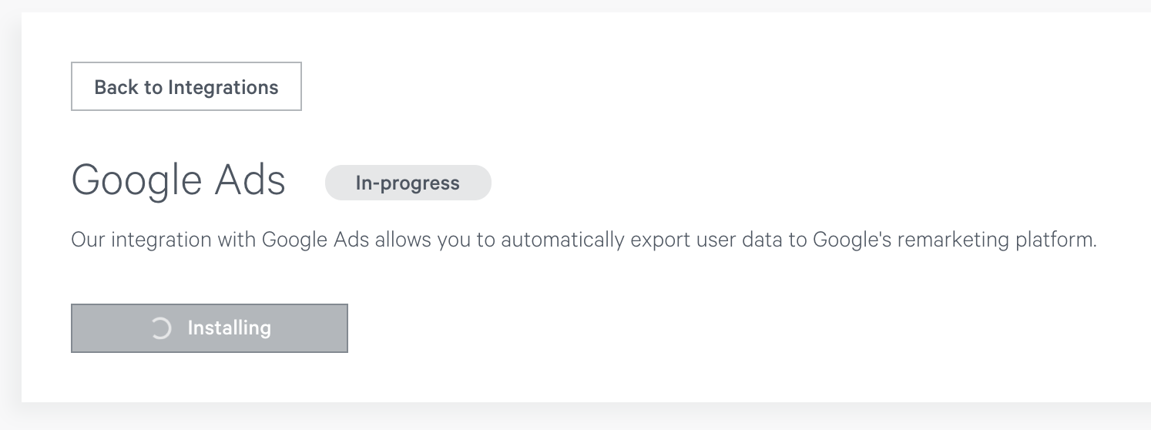Click the word "Integrations" on the back button
The image size is (1151, 430).
click(x=223, y=87)
